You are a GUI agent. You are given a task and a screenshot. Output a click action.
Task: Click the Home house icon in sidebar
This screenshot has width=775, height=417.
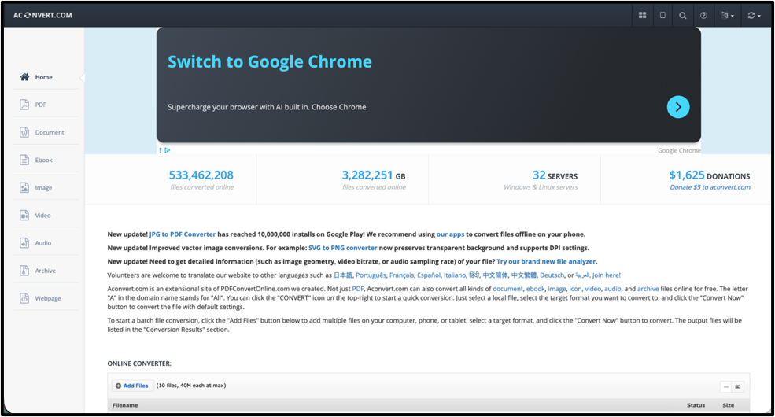click(24, 76)
